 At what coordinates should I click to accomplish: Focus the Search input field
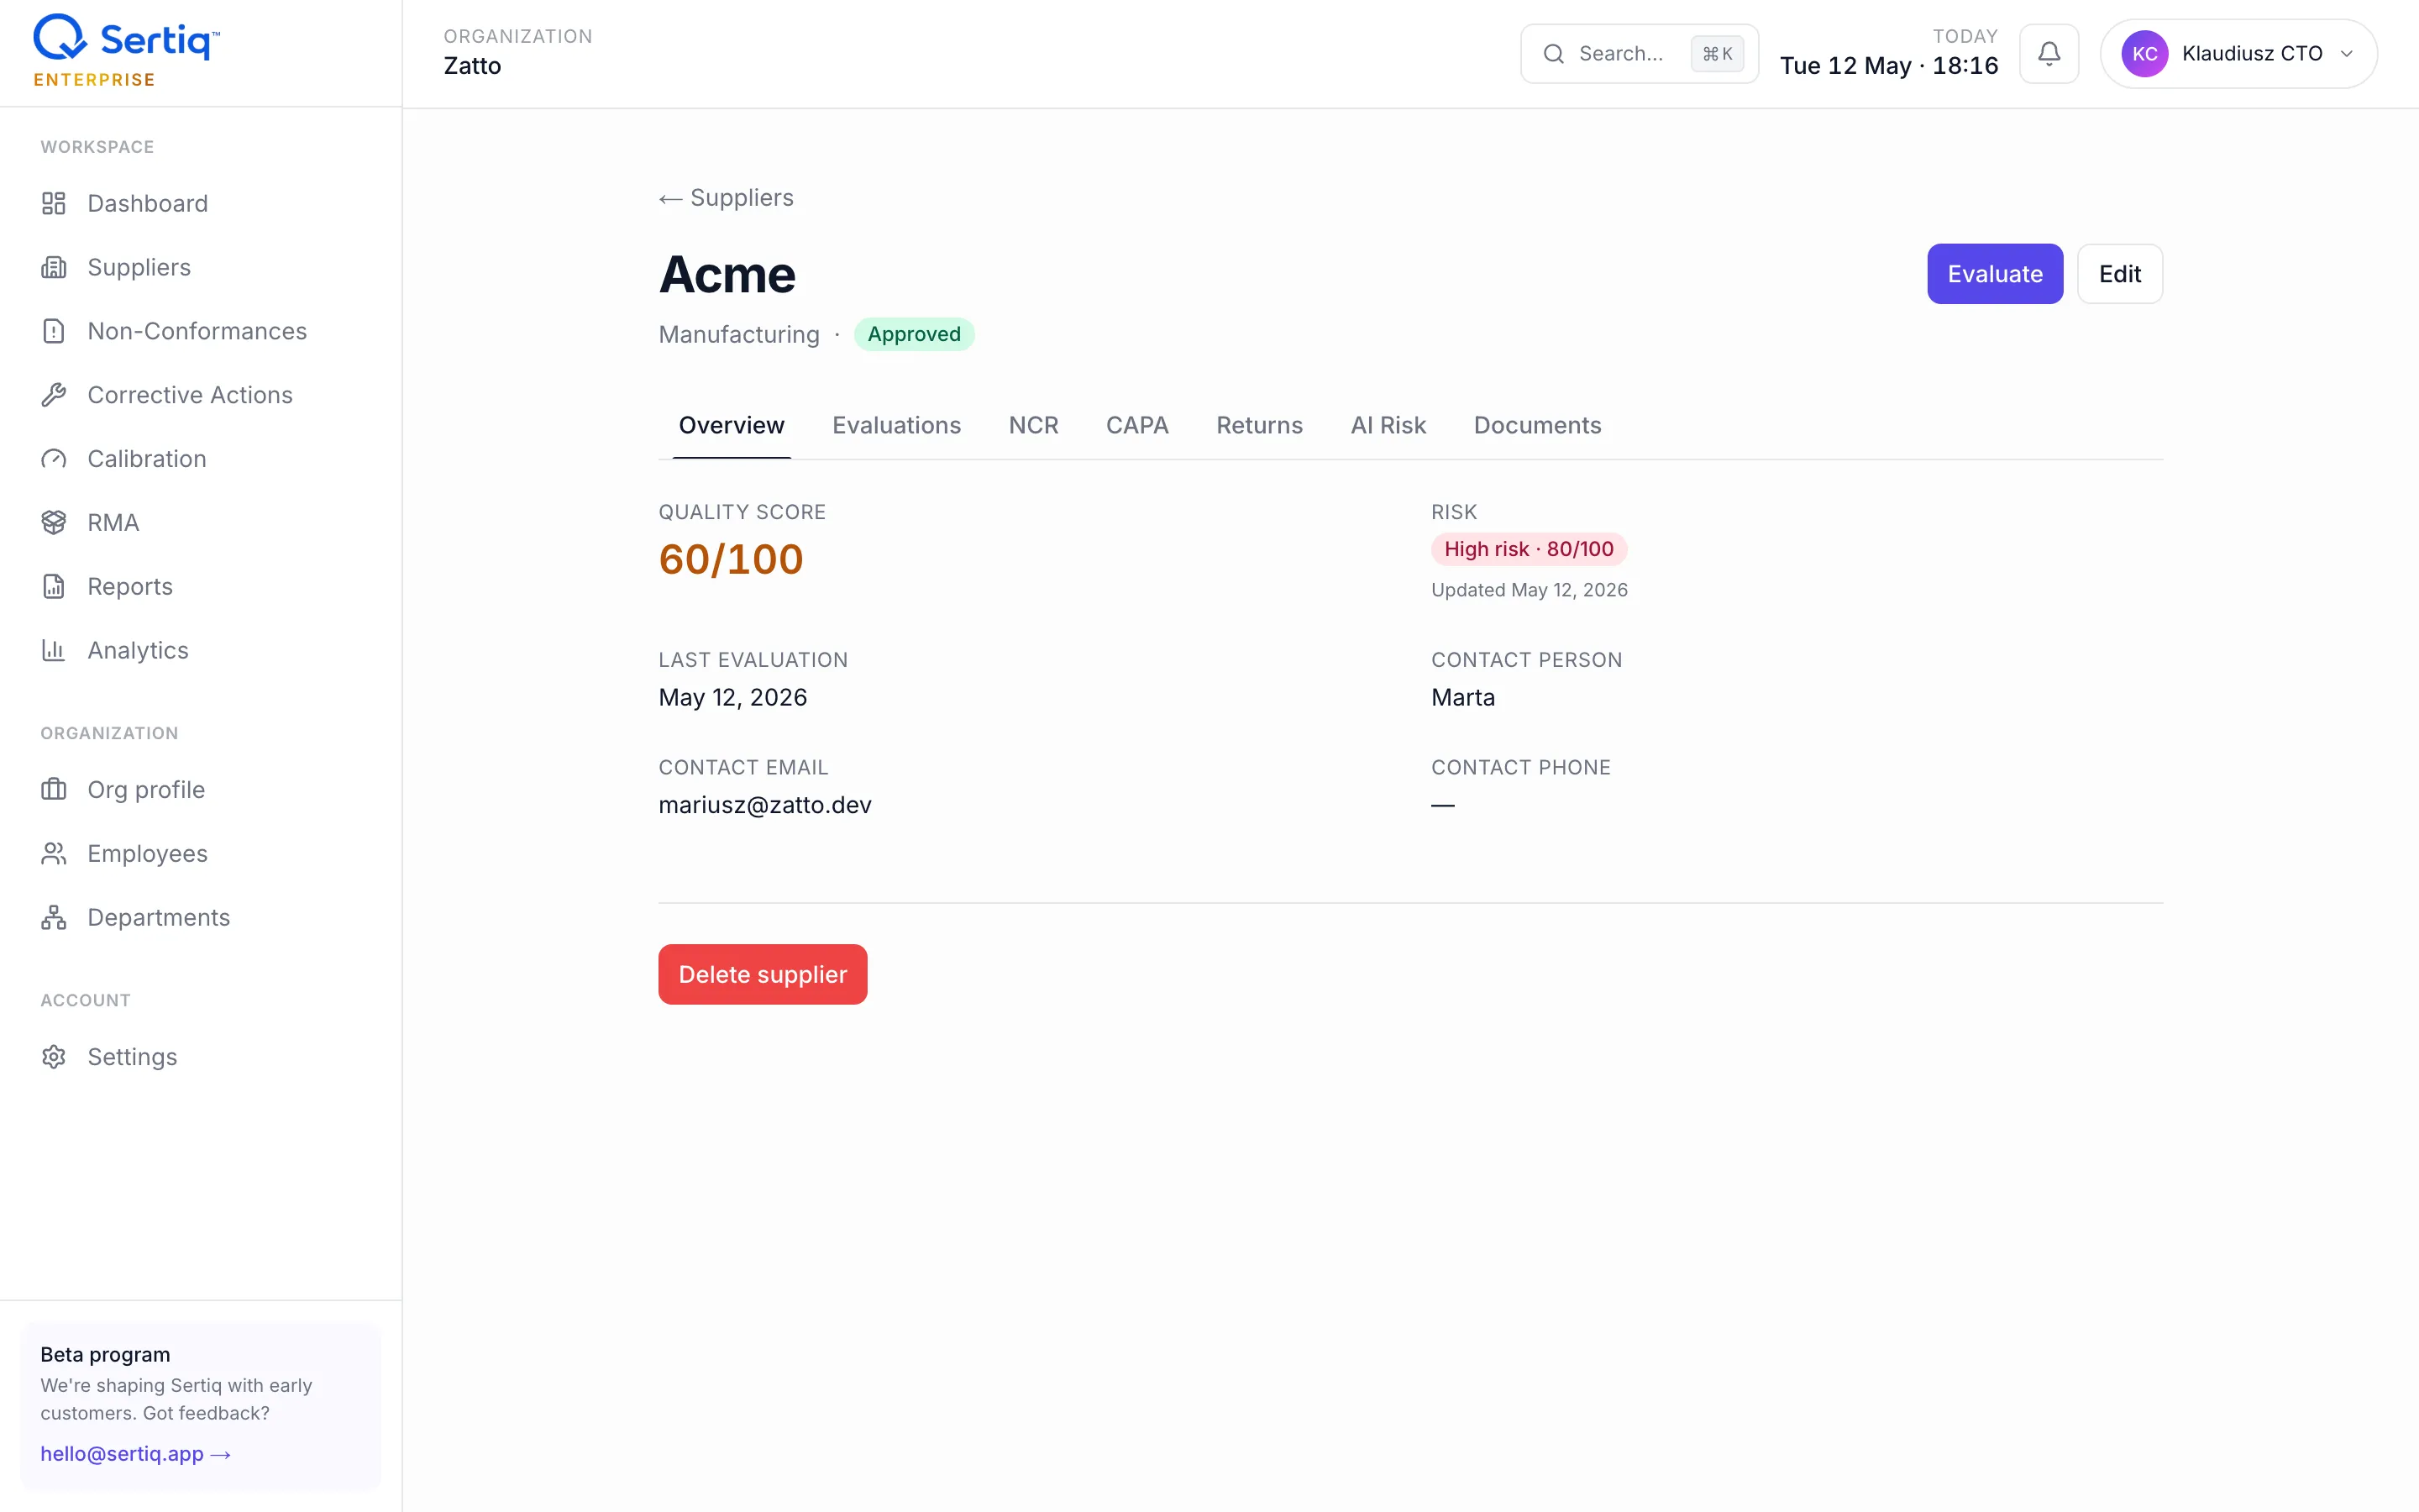click(1640, 54)
